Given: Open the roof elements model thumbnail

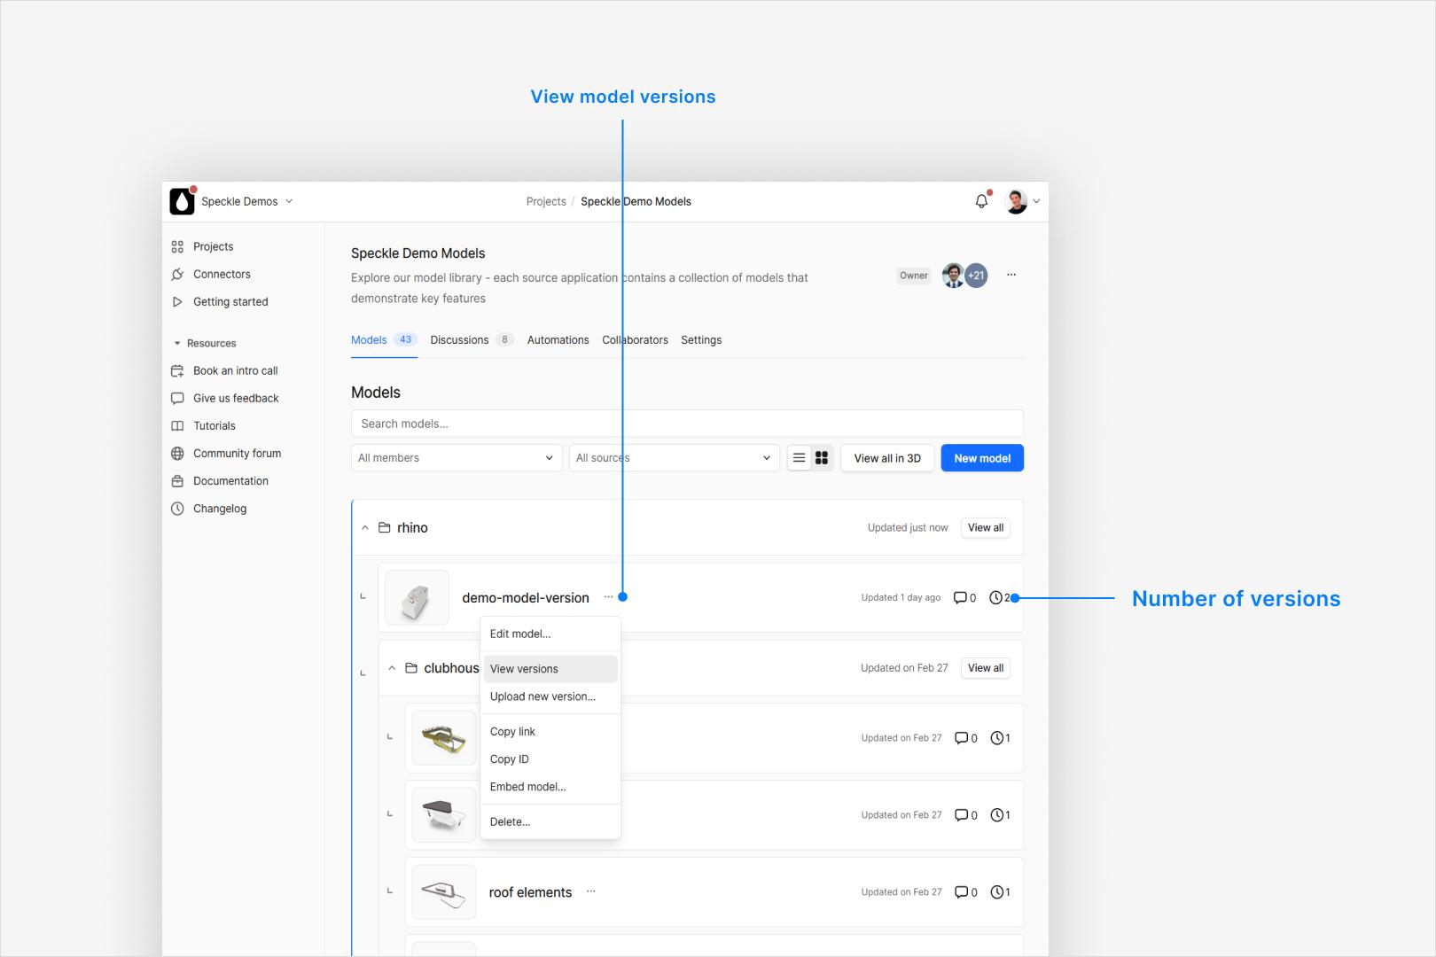Looking at the screenshot, I should pyautogui.click(x=444, y=891).
